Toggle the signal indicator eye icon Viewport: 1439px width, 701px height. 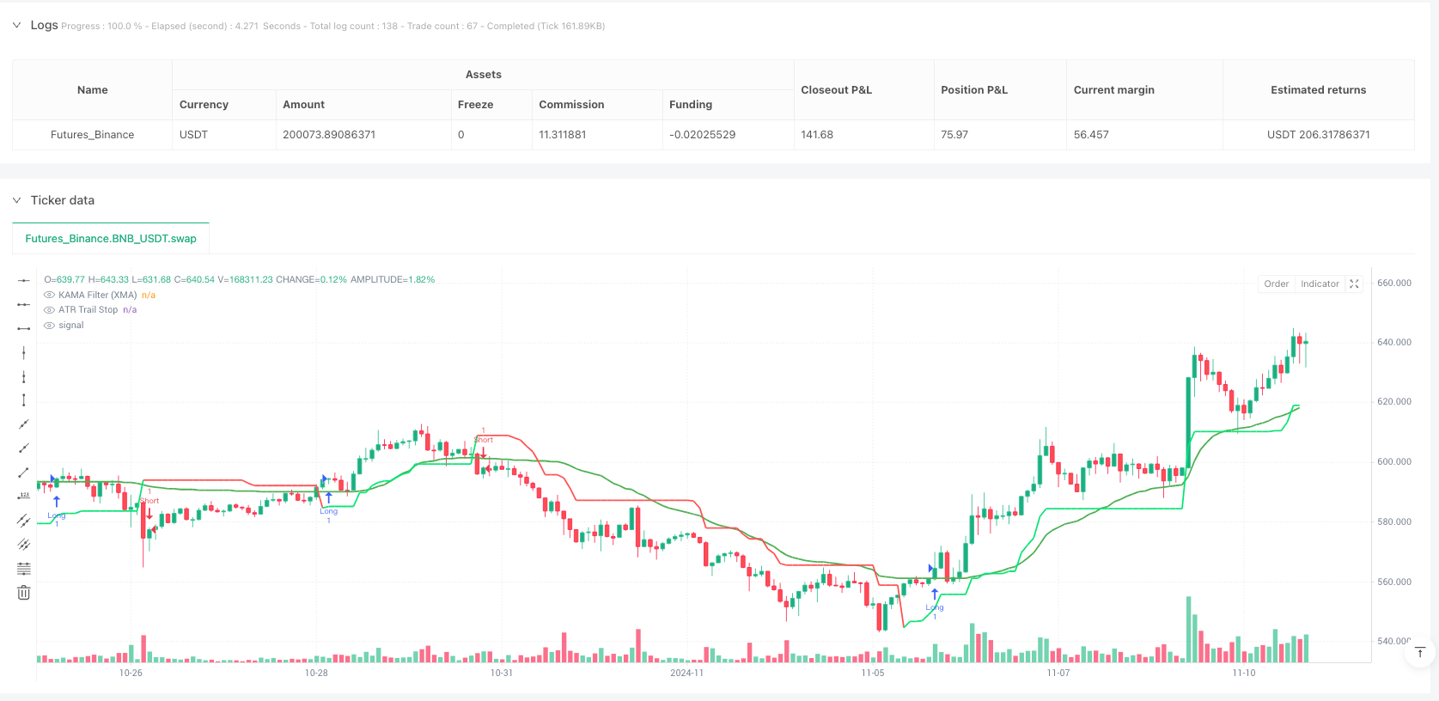tap(49, 326)
